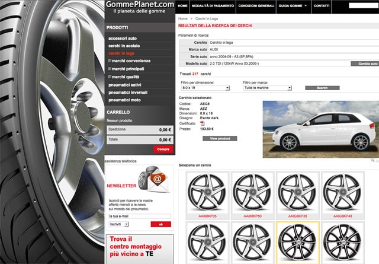Open pneumatici estivi category
This screenshot has height=264, width=379.
(x=125, y=85)
